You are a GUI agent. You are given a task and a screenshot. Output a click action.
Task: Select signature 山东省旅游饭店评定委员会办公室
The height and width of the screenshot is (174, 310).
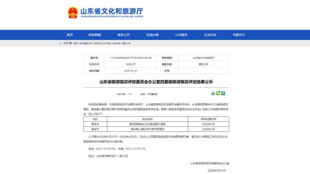coord(210,163)
